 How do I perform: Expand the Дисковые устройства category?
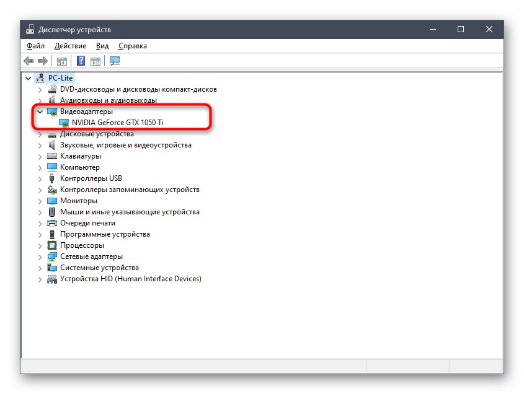pyautogui.click(x=40, y=134)
